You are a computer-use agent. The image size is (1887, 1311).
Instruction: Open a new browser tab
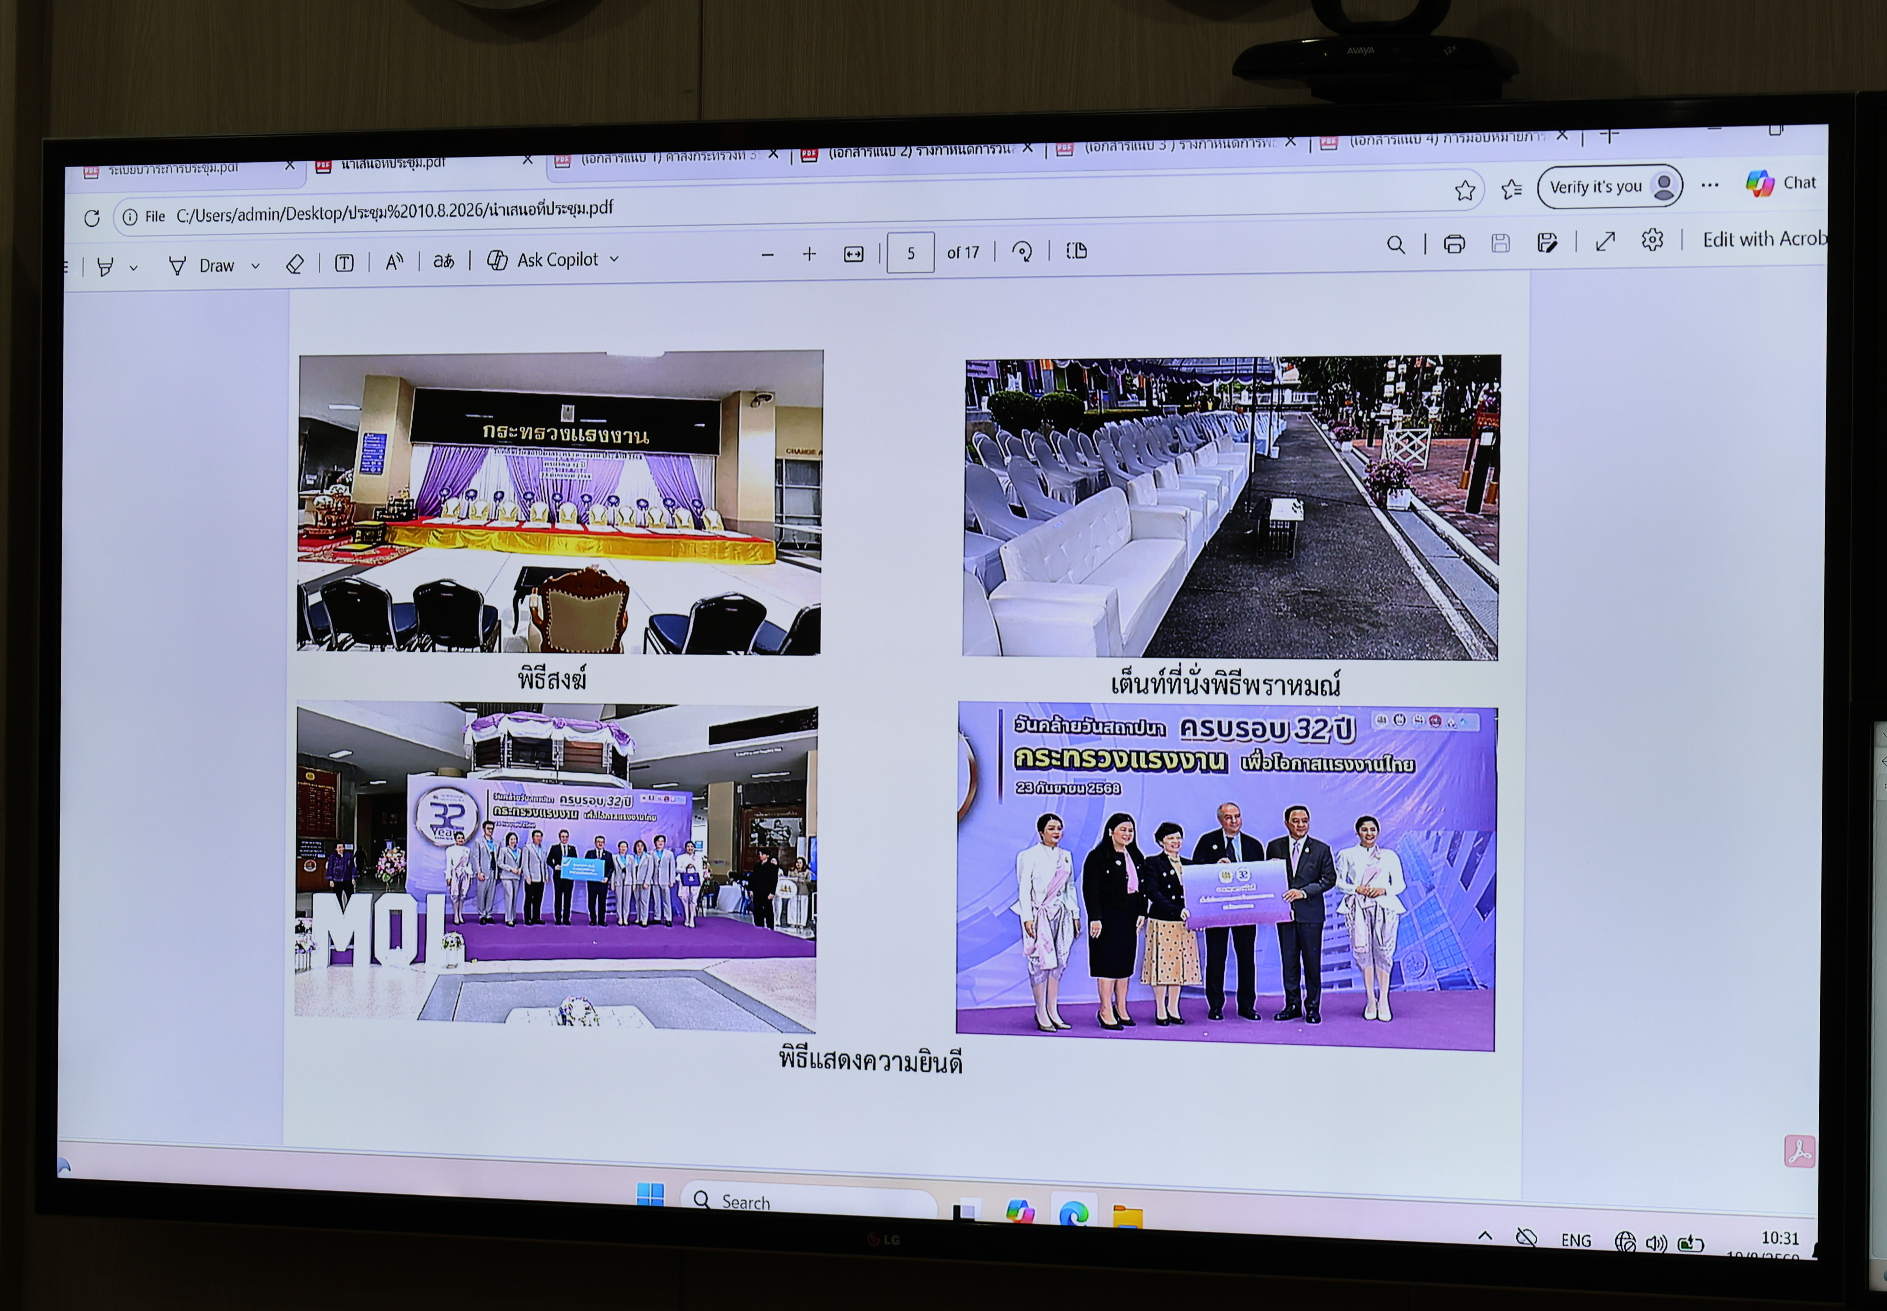click(1609, 134)
